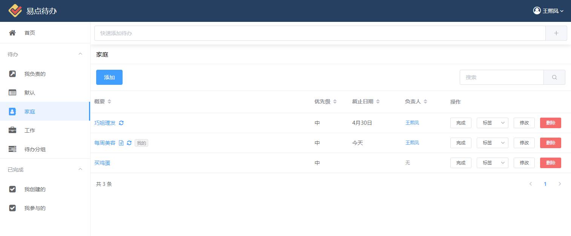Image resolution: width=571 pixels, height=236 pixels.
Task: Delete the 每周美容 task
Action: click(550, 143)
